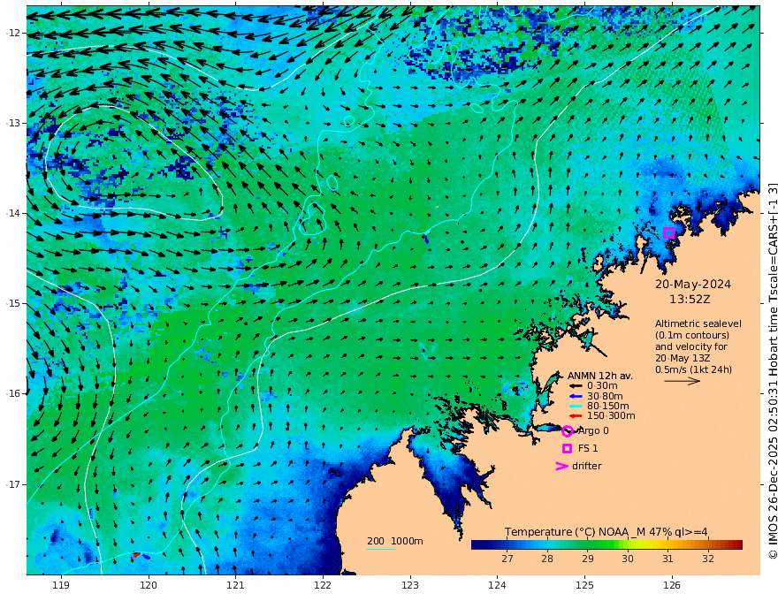Click the 20-May-2024 date label

[692, 284]
